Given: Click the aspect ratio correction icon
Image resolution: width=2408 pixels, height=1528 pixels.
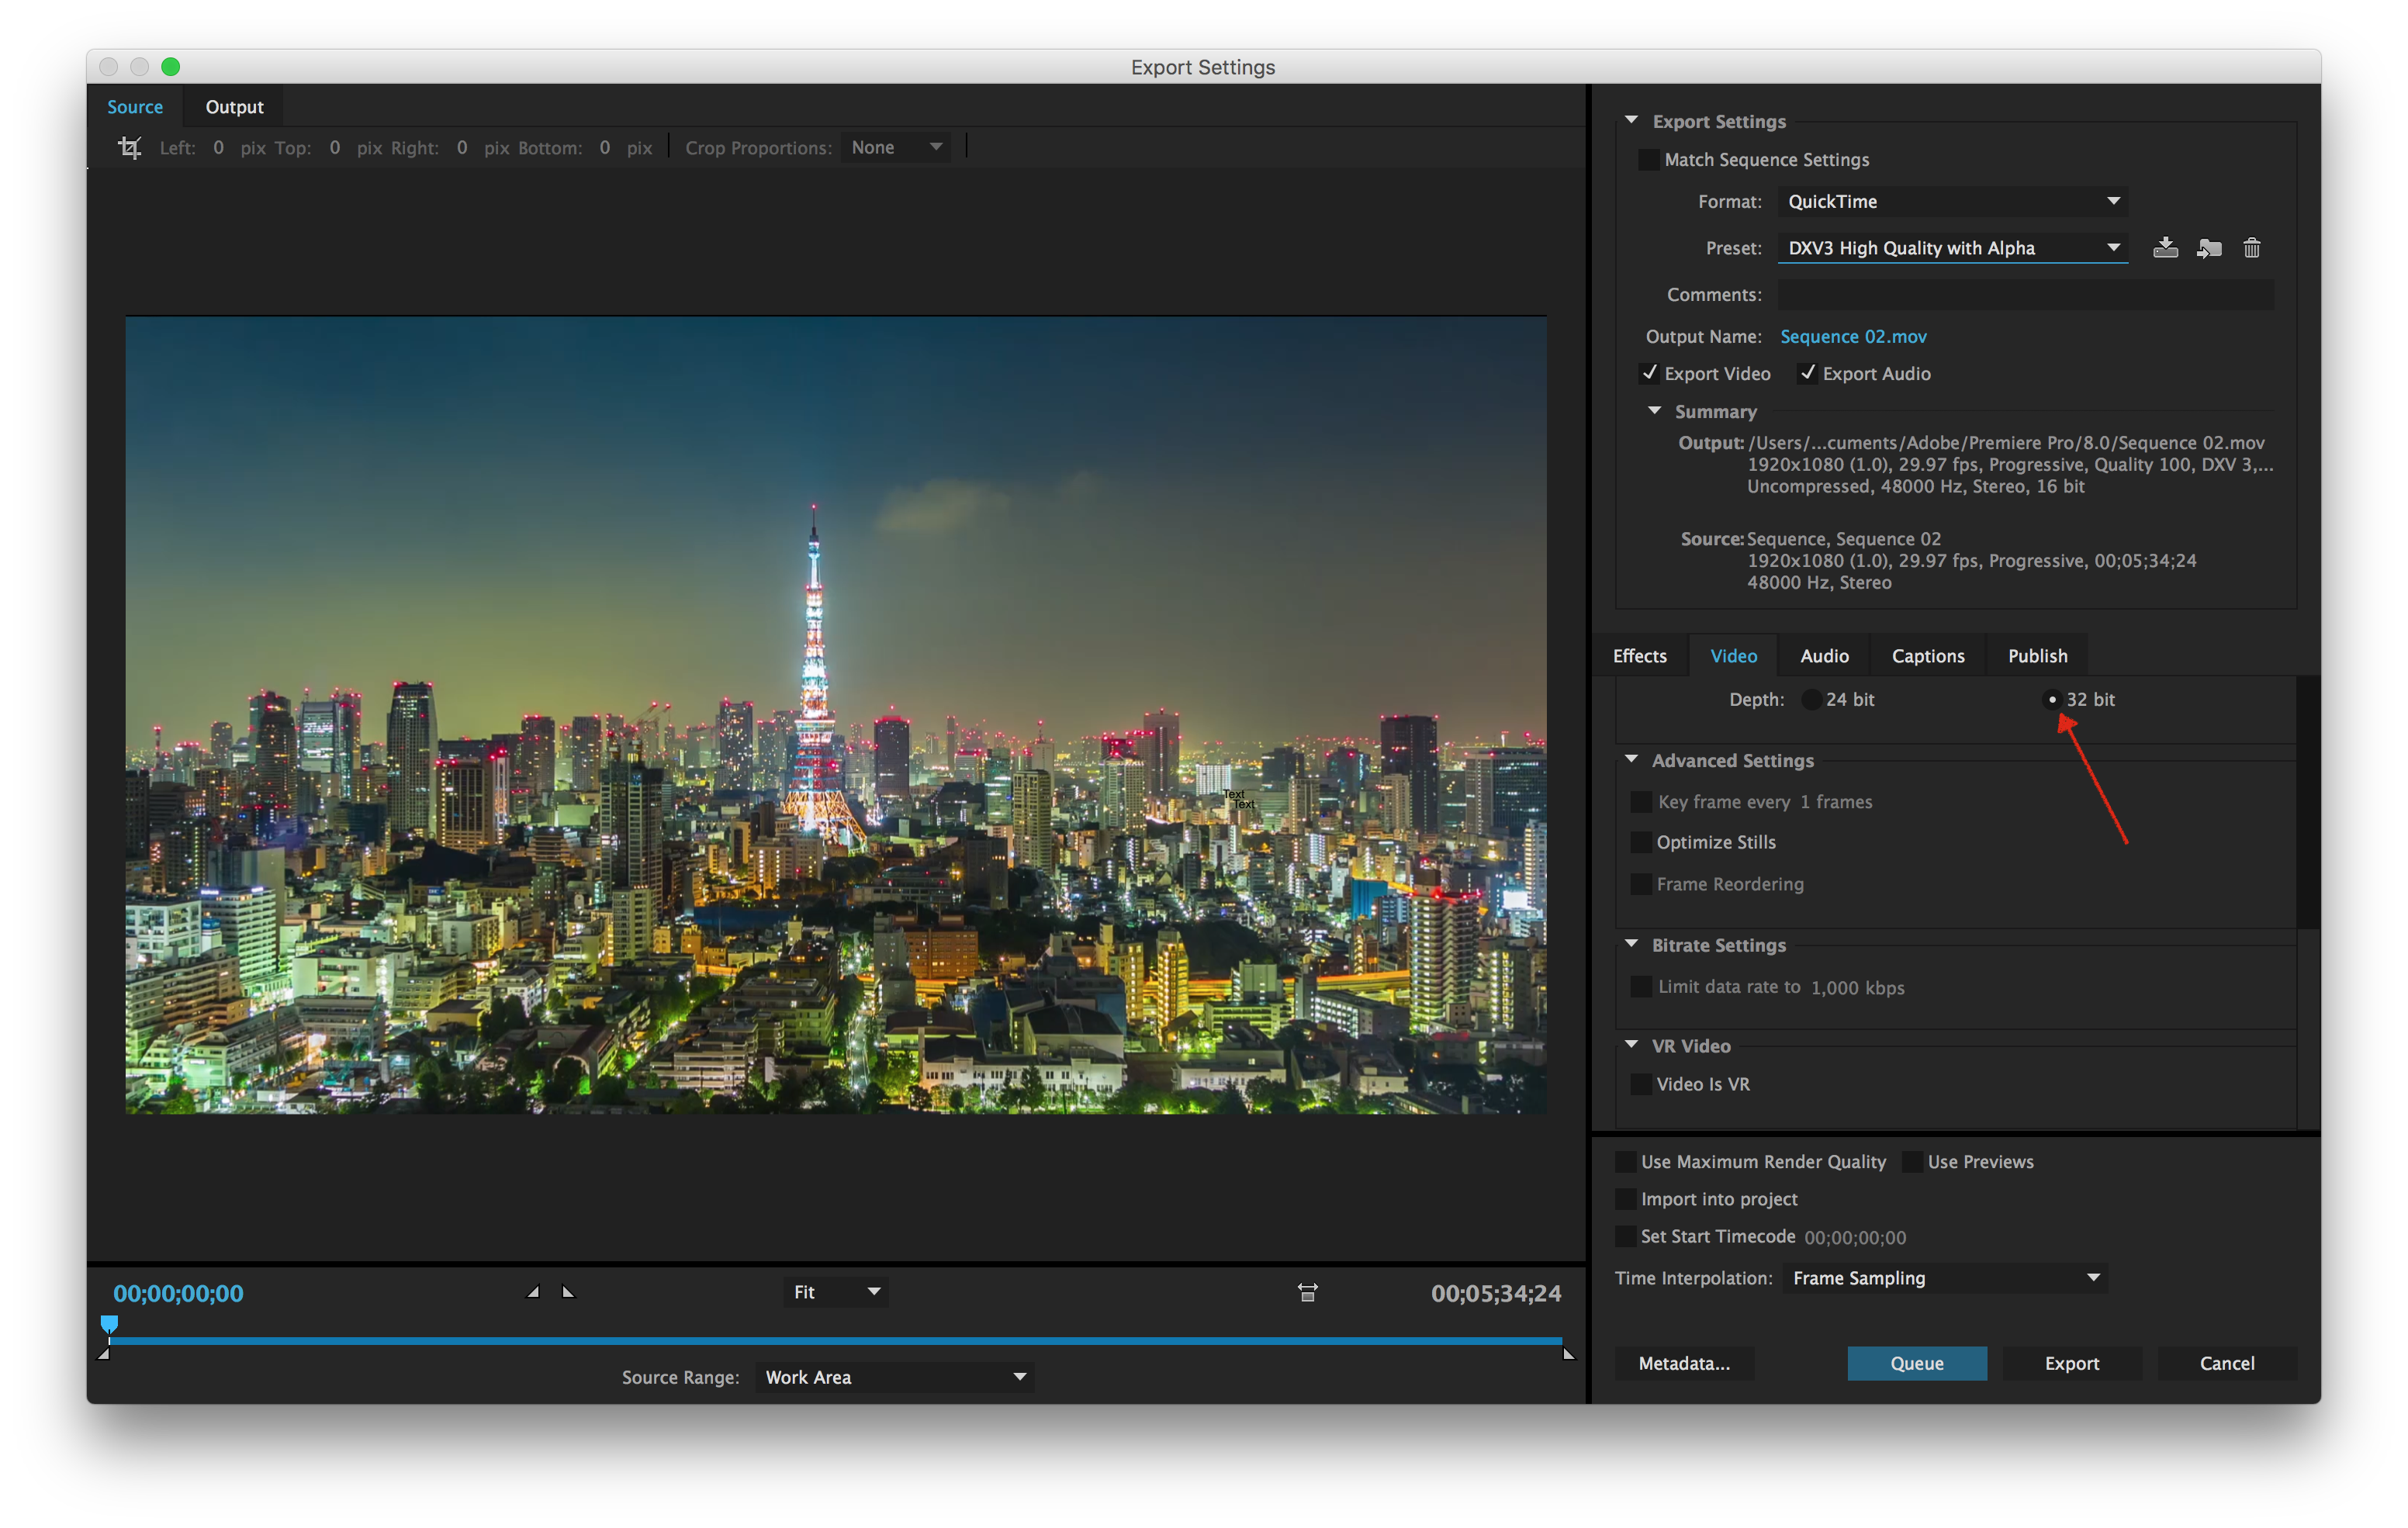Looking at the screenshot, I should 1307,1292.
